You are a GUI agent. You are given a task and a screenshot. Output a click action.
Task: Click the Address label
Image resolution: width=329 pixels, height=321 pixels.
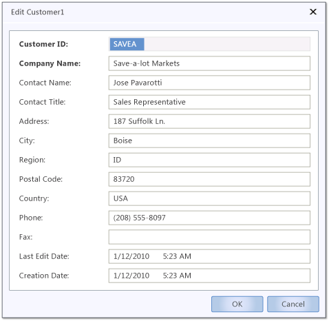(34, 121)
